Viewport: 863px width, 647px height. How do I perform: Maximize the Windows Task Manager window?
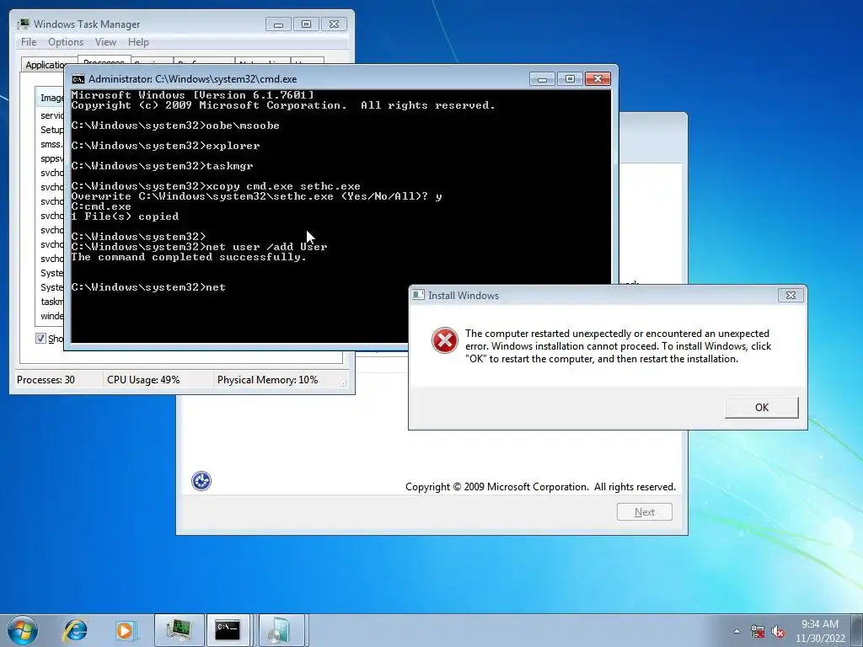306,24
